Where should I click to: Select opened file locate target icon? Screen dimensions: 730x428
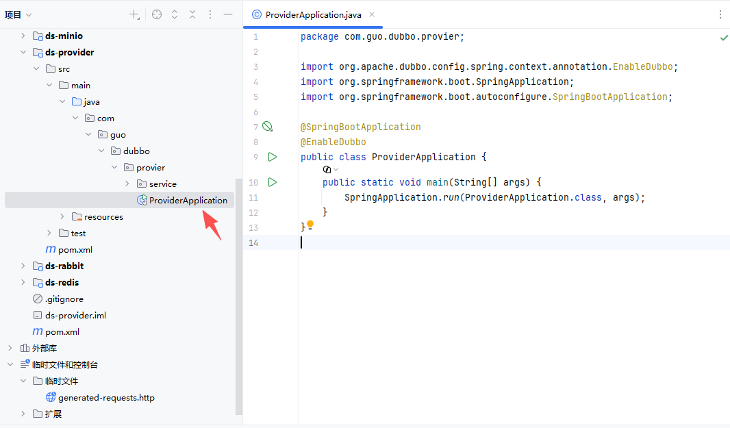157,15
